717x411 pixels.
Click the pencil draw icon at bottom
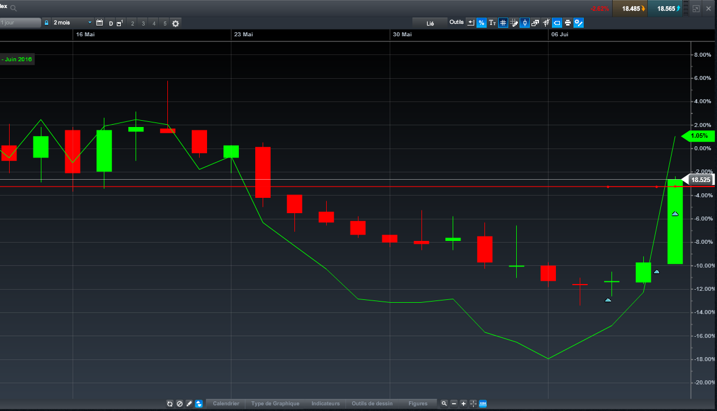click(x=189, y=404)
